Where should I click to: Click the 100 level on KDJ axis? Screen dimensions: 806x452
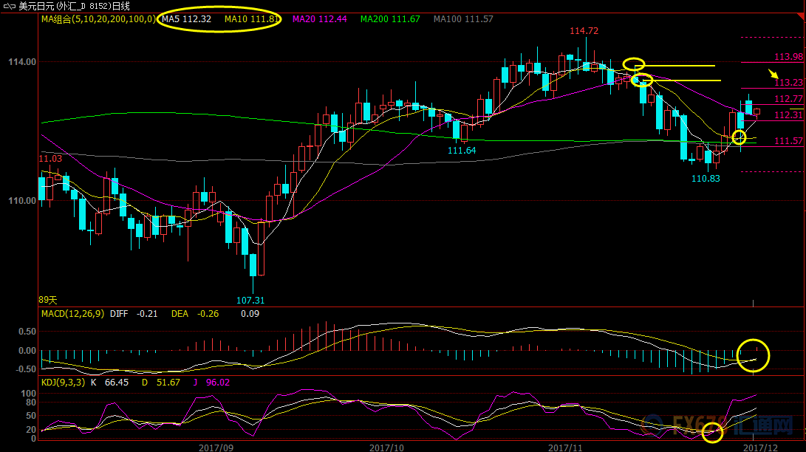click(x=28, y=394)
